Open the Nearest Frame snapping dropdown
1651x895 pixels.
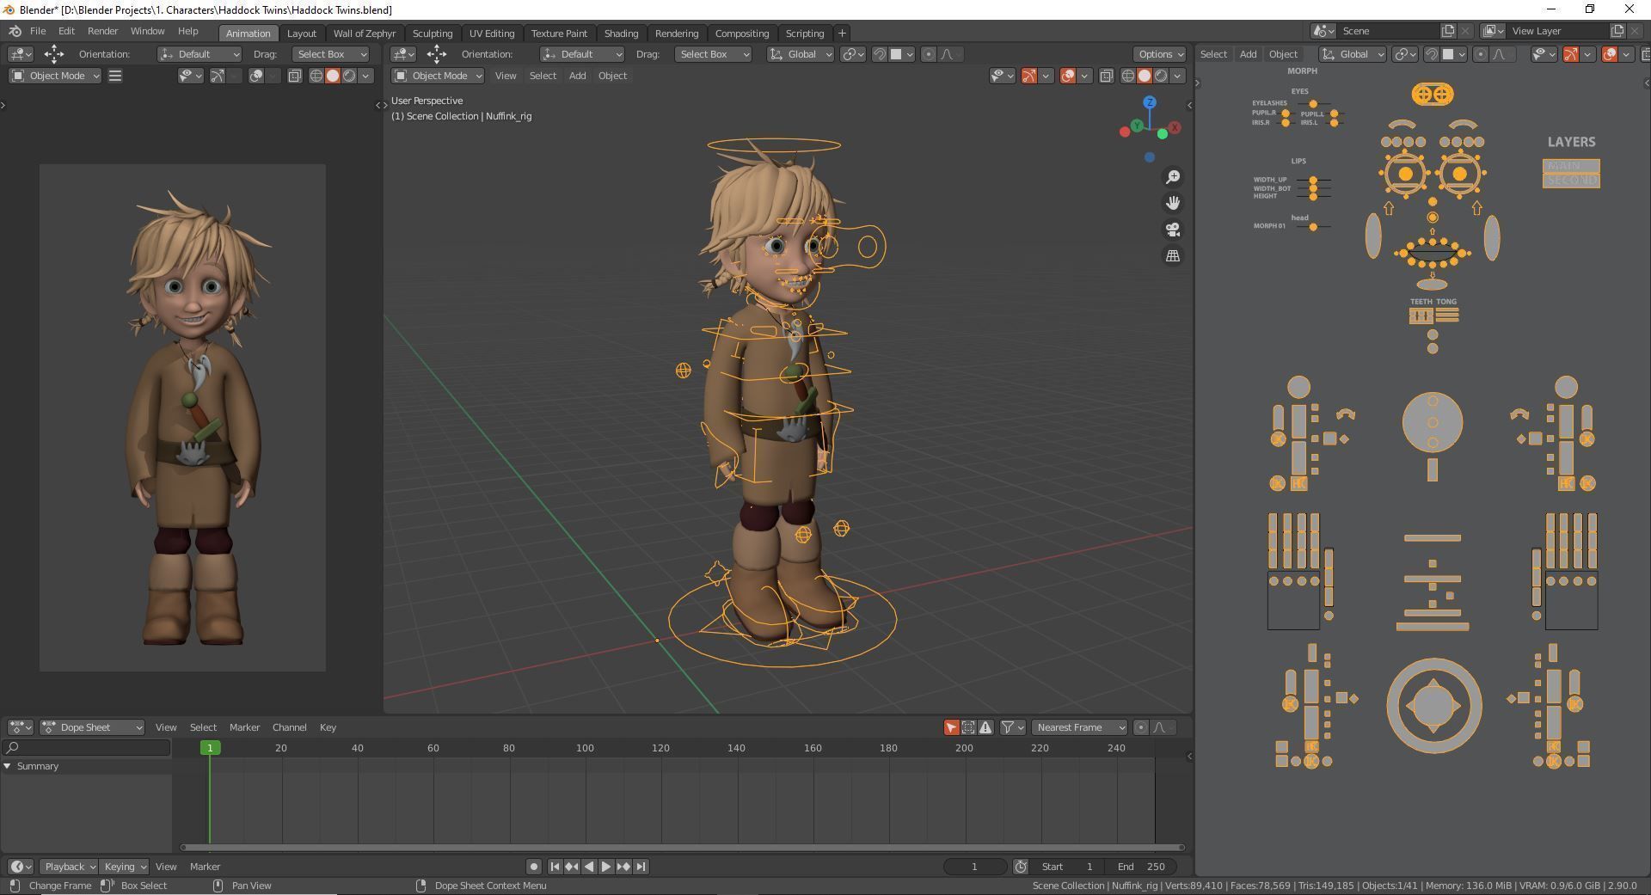1079,727
